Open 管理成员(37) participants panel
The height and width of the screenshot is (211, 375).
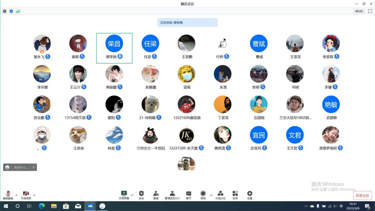[x=172, y=195]
